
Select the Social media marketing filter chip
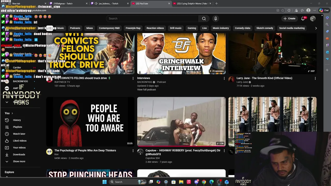tap(292, 28)
